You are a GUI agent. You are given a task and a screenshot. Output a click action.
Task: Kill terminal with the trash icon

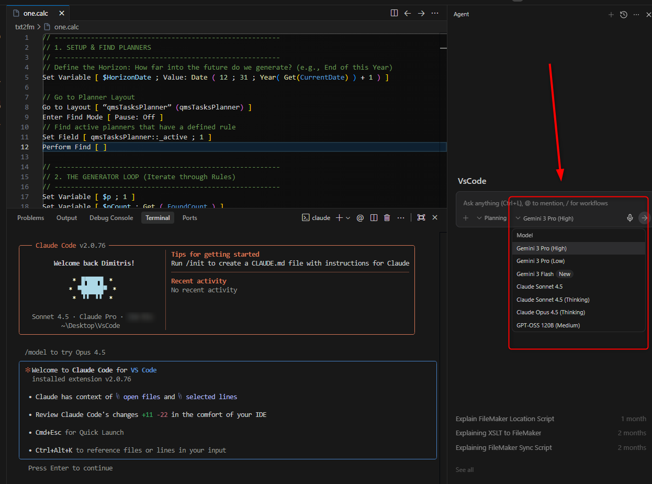point(387,218)
